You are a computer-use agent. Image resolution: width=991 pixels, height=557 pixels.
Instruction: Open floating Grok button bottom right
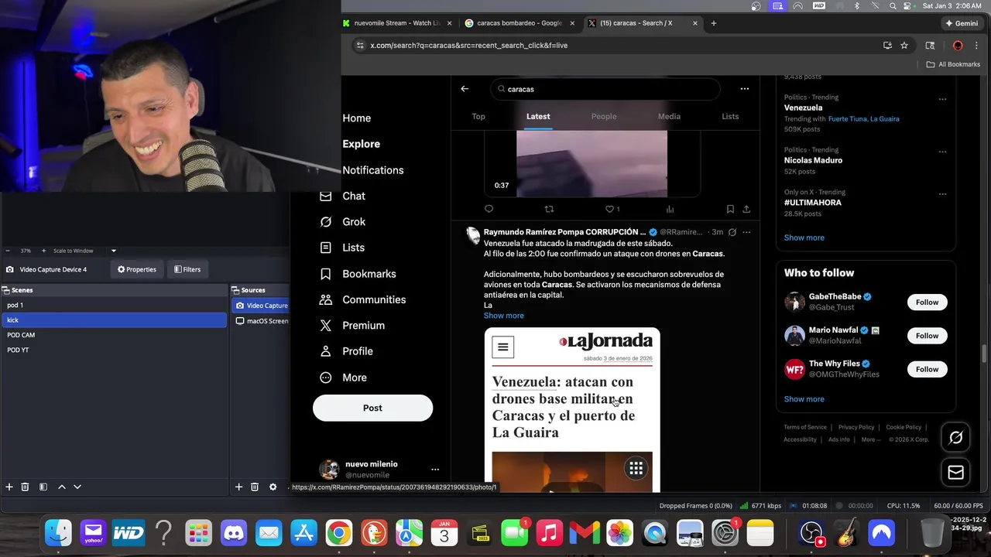pos(956,438)
